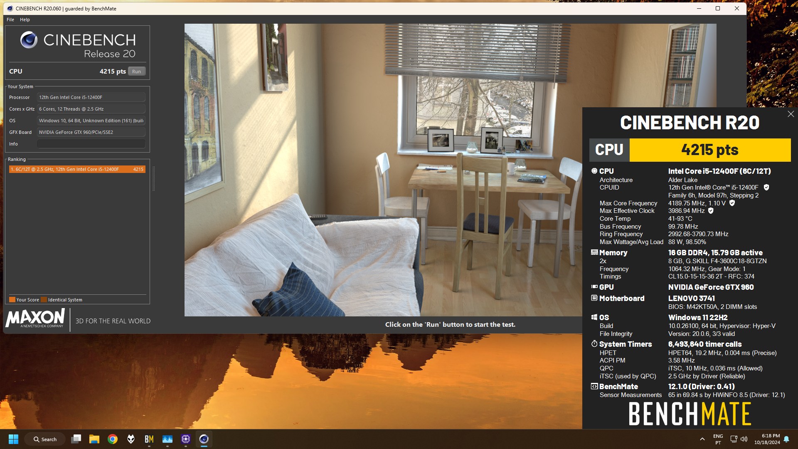Click the Windows 11 22H2 text
The width and height of the screenshot is (798, 449).
coord(697,318)
